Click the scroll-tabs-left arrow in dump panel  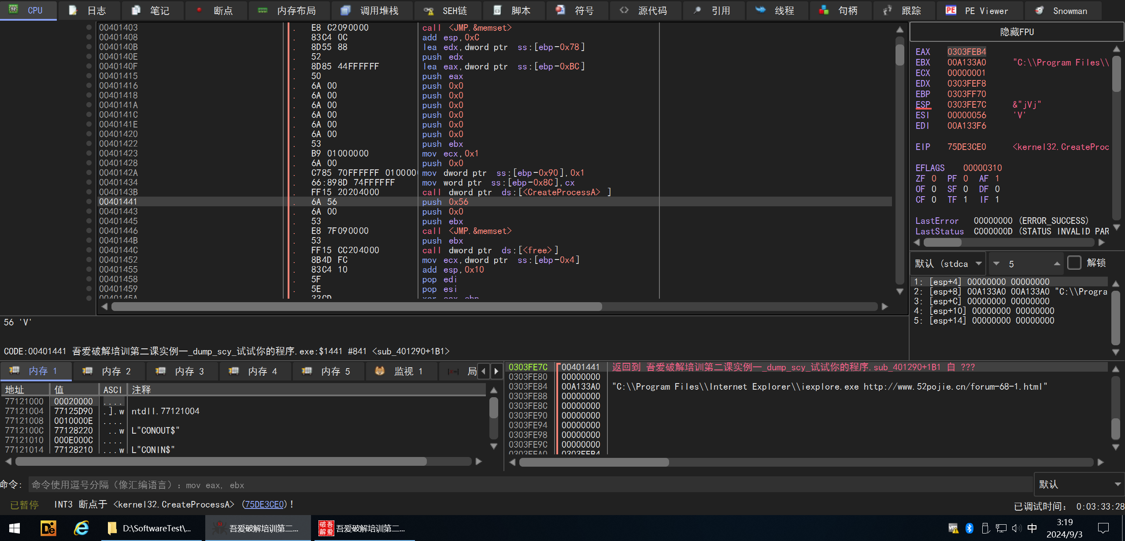[484, 371]
